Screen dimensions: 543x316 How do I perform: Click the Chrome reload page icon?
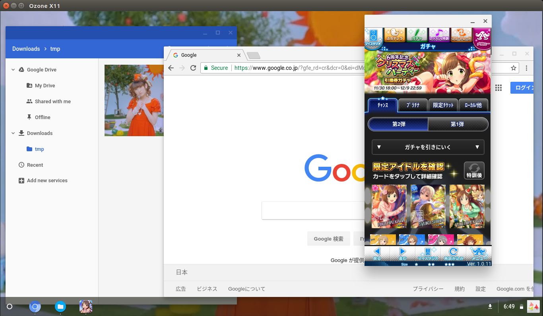pyautogui.click(x=193, y=68)
